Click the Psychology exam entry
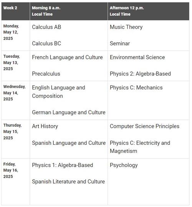 (124, 166)
